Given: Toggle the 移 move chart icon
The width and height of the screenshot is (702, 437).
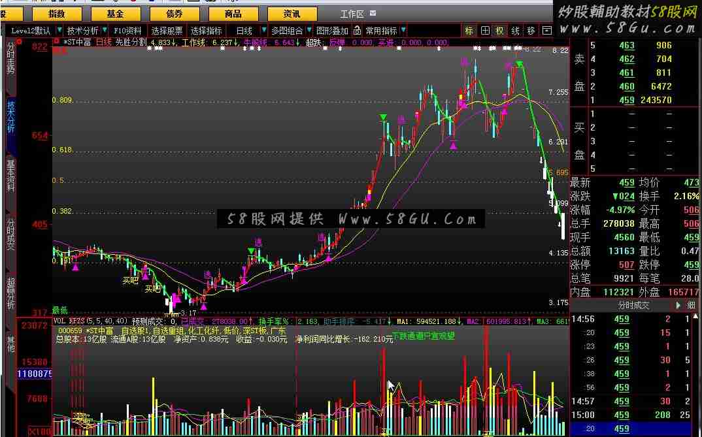Looking at the screenshot, I should pyautogui.click(x=531, y=31).
